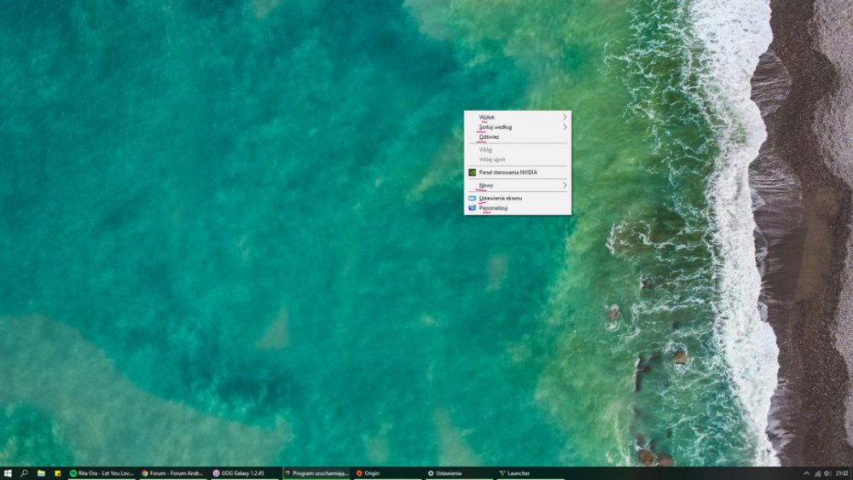
Task: Click the NVIDIA icon in the context menu
Action: pyautogui.click(x=472, y=172)
